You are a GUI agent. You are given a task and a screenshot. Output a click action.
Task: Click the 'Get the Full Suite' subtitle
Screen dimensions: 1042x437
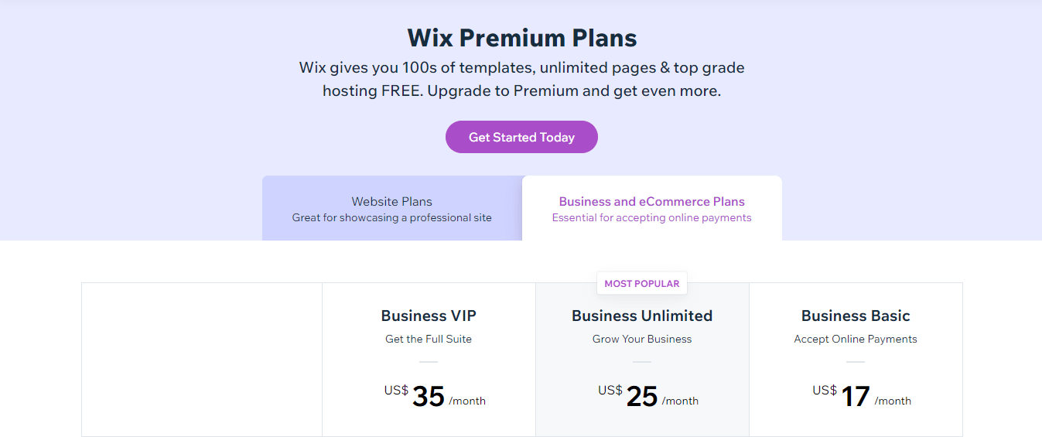tap(429, 339)
